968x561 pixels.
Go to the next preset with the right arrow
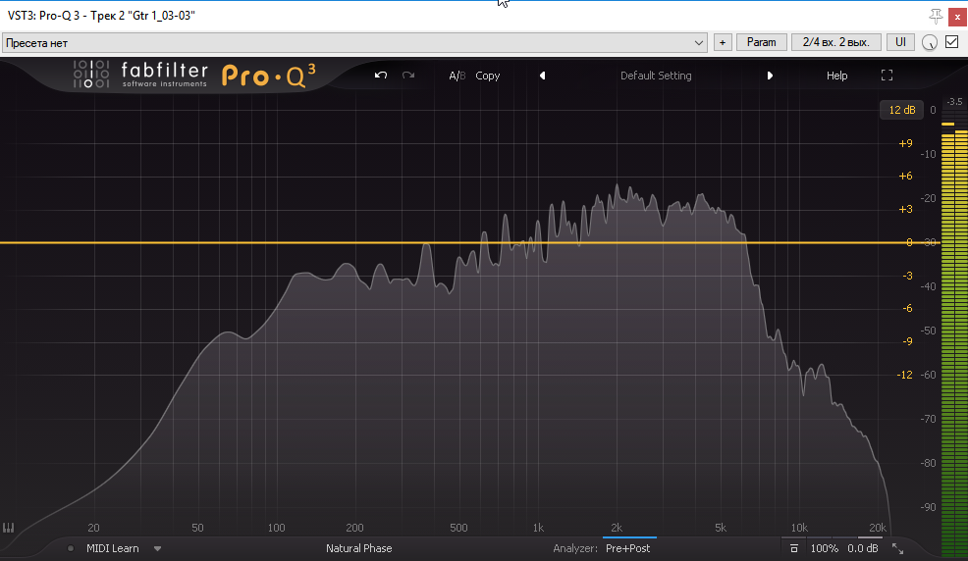point(770,76)
